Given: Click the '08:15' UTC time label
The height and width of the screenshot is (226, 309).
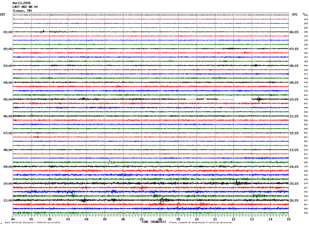Looking at the screenshot, I should [x=294, y=66].
